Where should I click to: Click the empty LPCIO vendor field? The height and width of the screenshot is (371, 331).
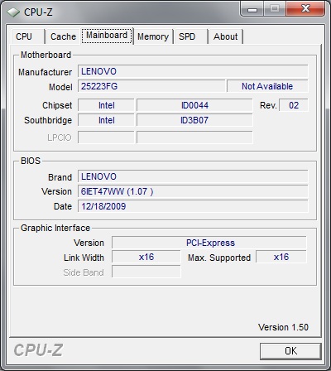click(x=106, y=137)
